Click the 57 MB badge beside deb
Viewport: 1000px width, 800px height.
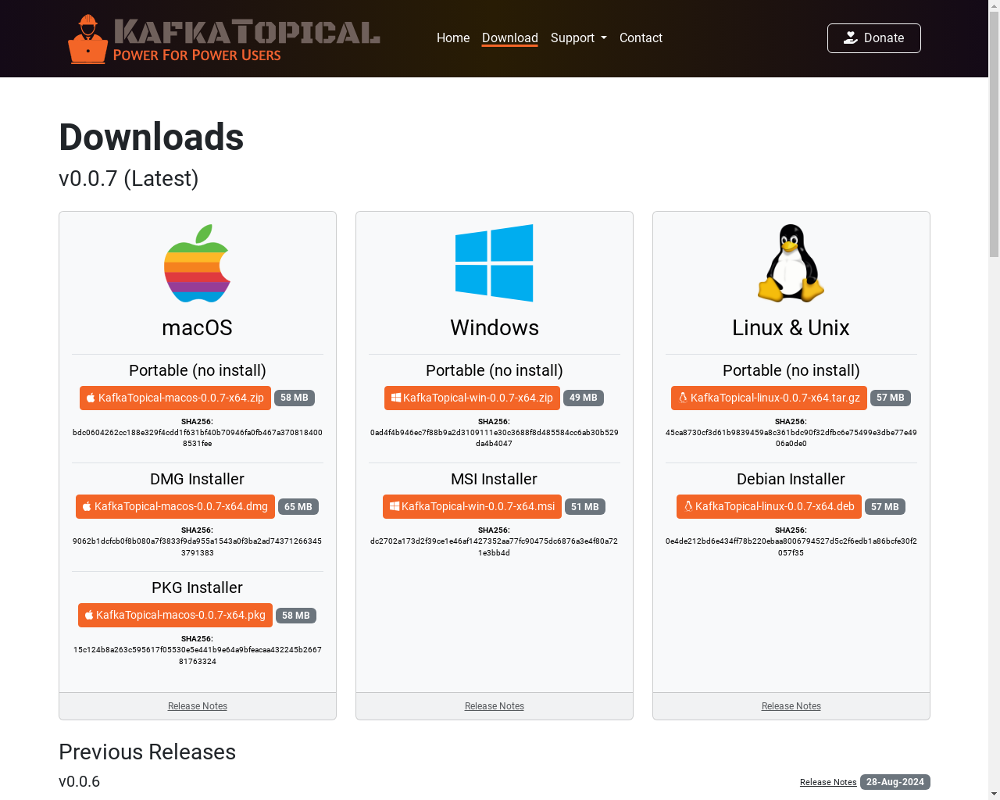coord(885,507)
